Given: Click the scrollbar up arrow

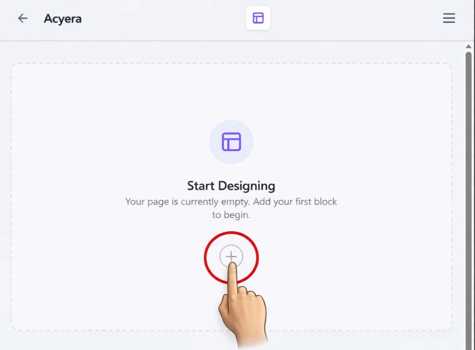Looking at the screenshot, I should pyautogui.click(x=468, y=46).
